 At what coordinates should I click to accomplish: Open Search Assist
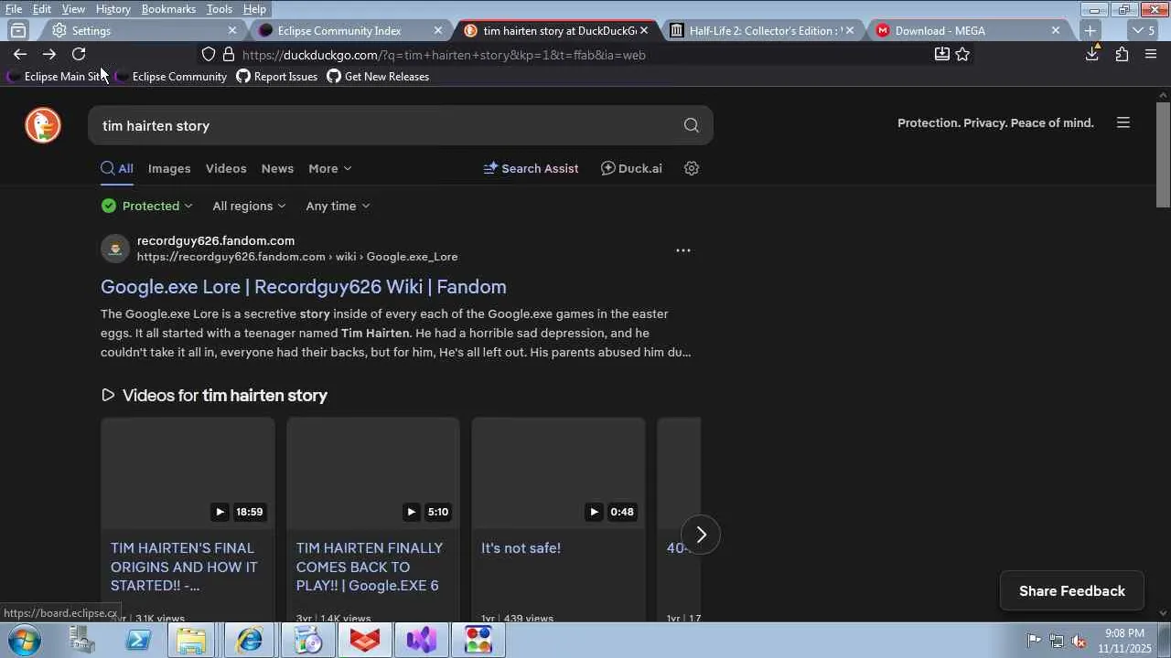531,168
